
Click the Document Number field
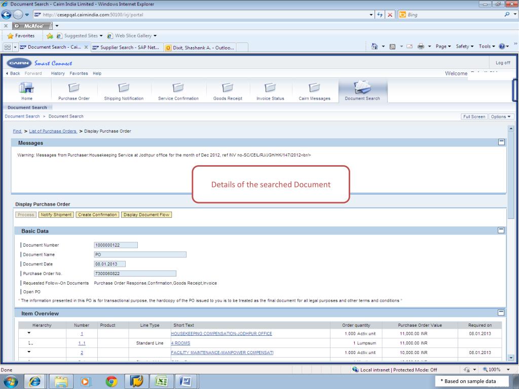[116, 245]
